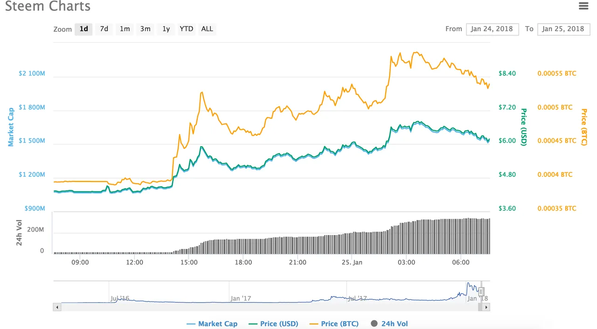
Task: Click the Jan '17 navigator label
Action: (x=241, y=298)
